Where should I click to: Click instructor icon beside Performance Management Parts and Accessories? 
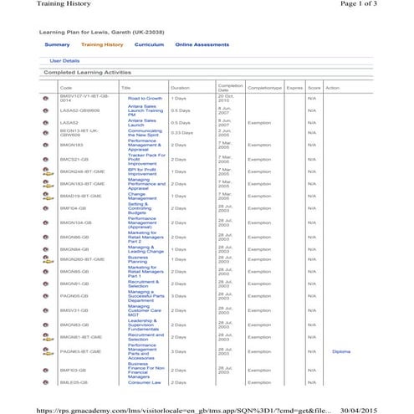(48, 351)
